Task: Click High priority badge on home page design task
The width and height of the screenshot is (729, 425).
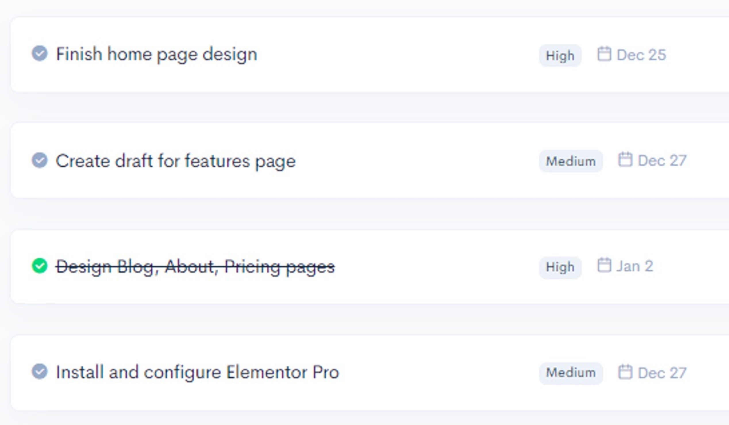Action: (560, 55)
